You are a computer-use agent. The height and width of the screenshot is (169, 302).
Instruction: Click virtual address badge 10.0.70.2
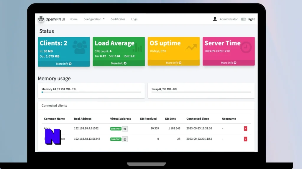116,139
